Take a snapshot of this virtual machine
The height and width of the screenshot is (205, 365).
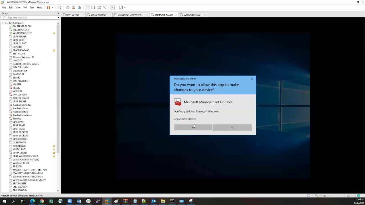(68, 7)
